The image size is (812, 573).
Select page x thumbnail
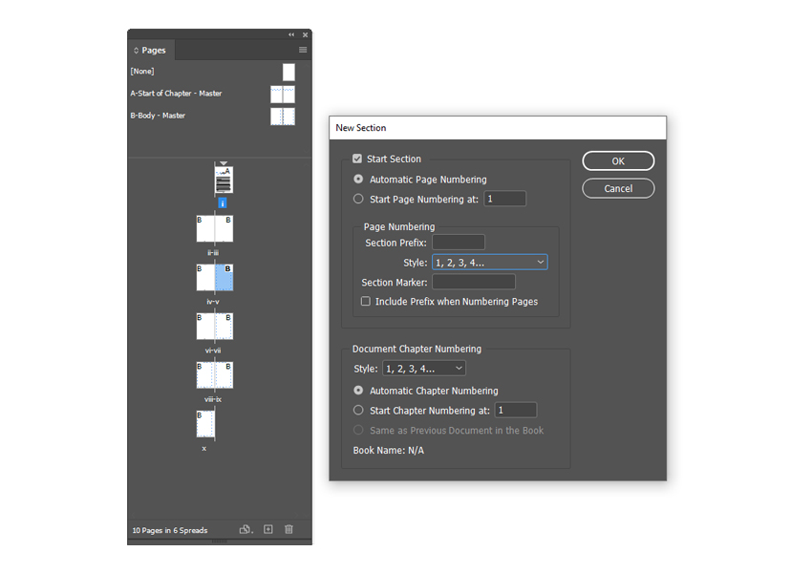(x=205, y=424)
